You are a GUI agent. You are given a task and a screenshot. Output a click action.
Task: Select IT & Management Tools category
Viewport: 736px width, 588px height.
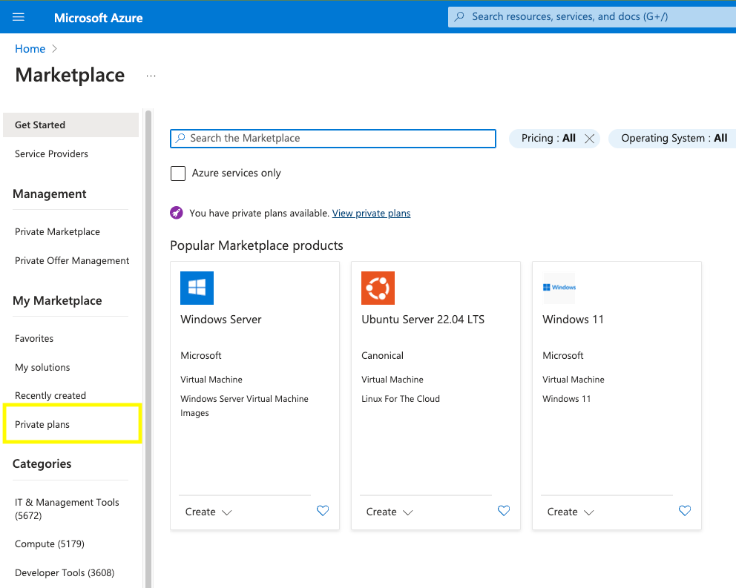point(67,509)
